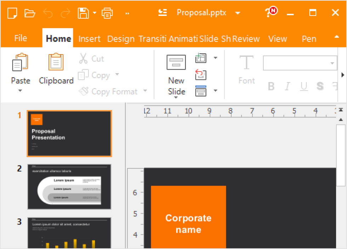347x249 pixels.
Task: Toggle Underline formatting
Action: coord(304,86)
